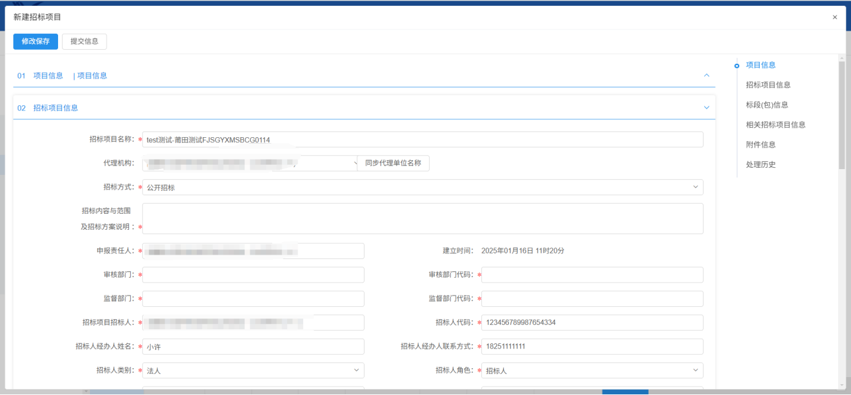The height and width of the screenshot is (395, 851).
Task: Jump to 相关招标项目信息 anchor link
Action: 775,124
